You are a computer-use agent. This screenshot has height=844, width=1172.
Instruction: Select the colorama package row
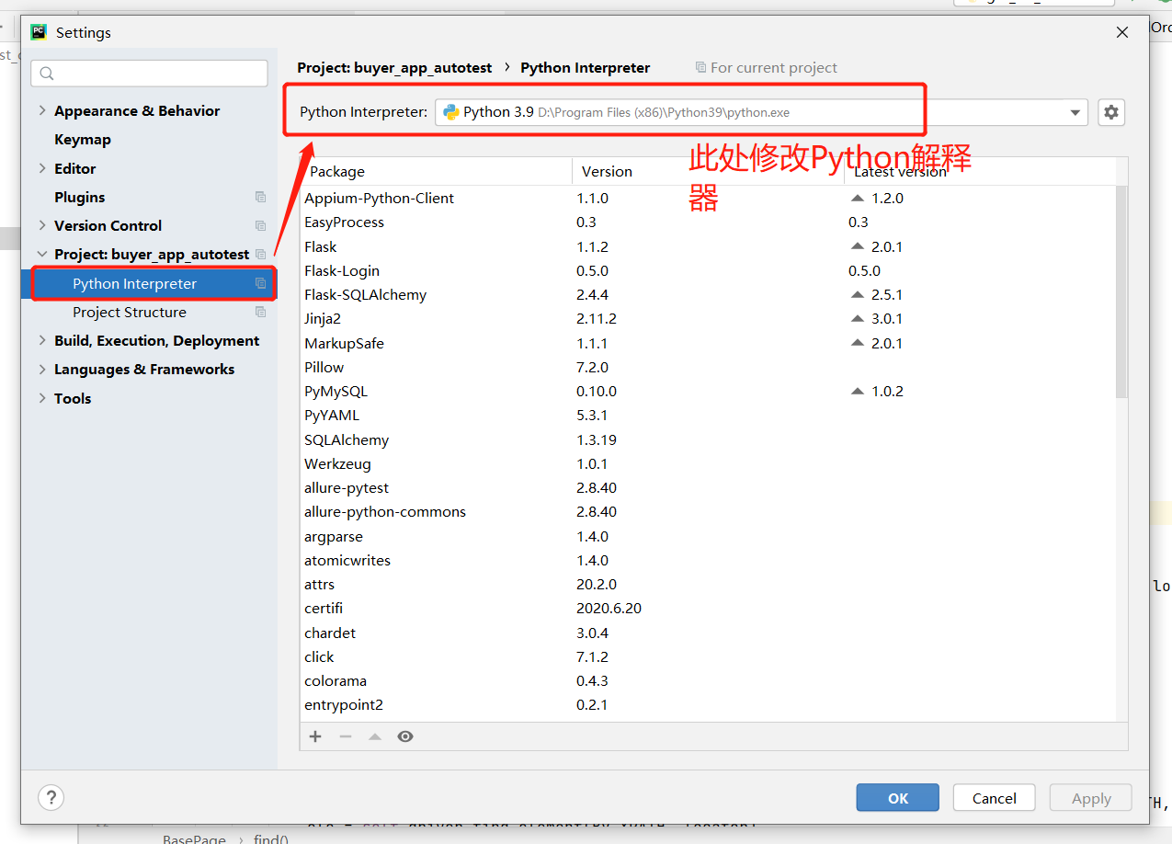click(x=708, y=680)
